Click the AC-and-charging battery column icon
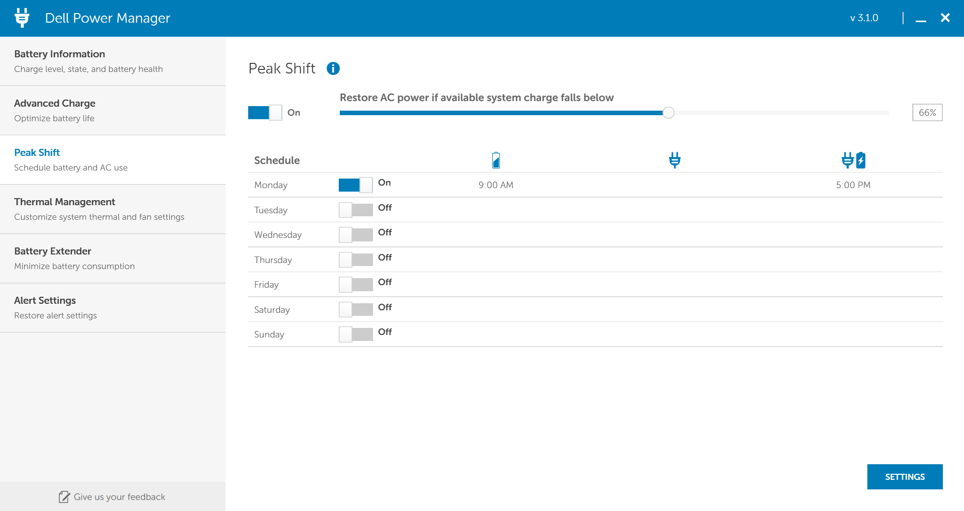 click(x=853, y=160)
